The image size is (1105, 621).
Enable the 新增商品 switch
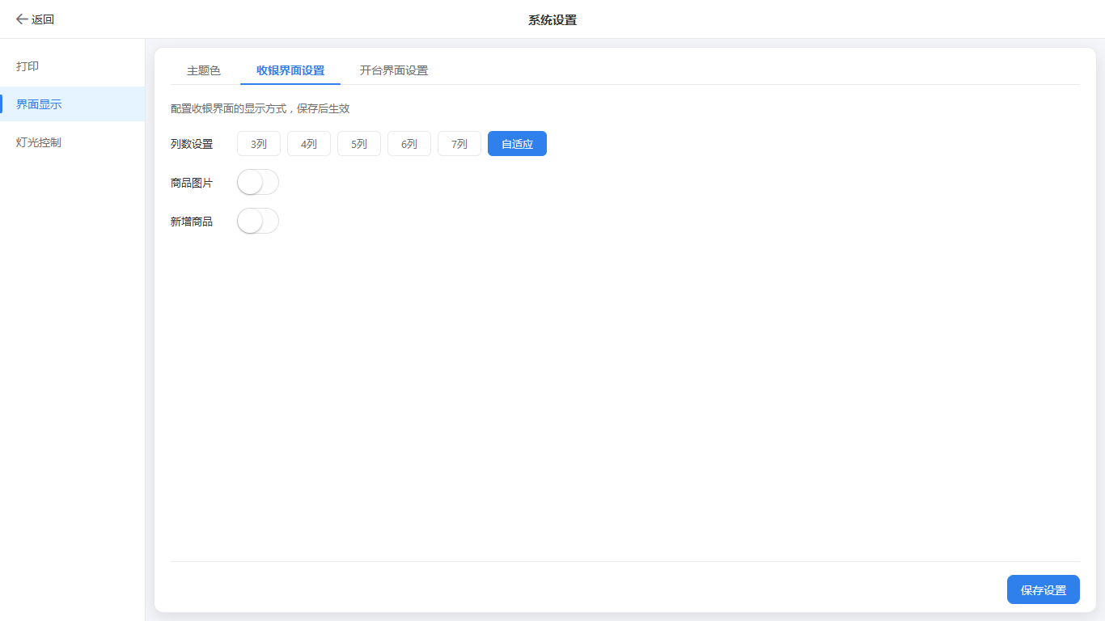pos(258,221)
